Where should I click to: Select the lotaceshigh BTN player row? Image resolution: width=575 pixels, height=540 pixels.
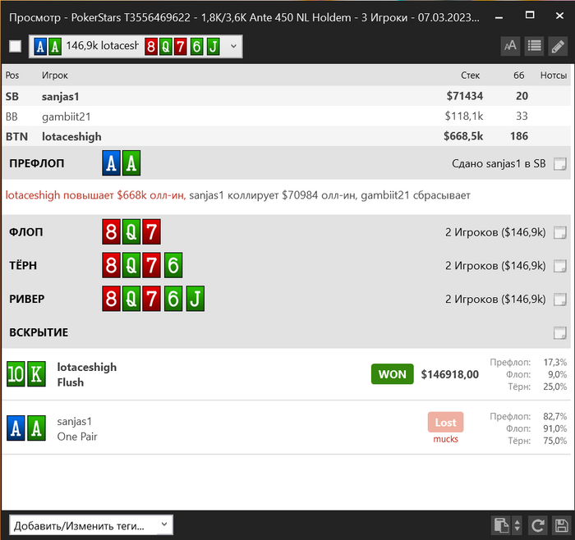286,136
